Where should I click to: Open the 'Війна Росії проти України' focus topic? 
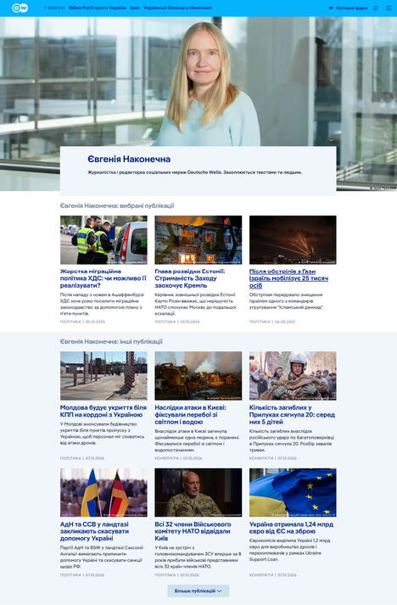point(98,8)
